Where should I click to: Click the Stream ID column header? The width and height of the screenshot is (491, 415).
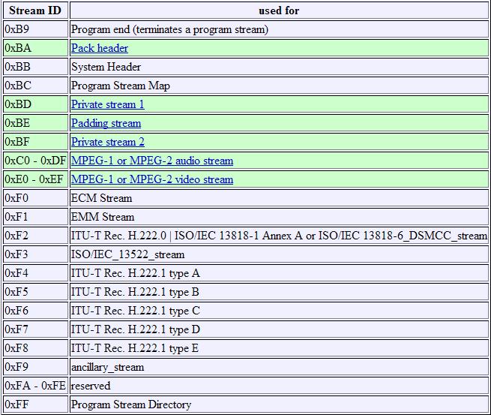click(34, 11)
